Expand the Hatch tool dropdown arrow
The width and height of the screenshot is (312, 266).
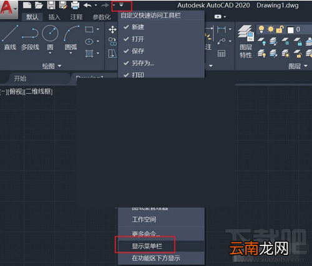pyautogui.click(x=98, y=54)
